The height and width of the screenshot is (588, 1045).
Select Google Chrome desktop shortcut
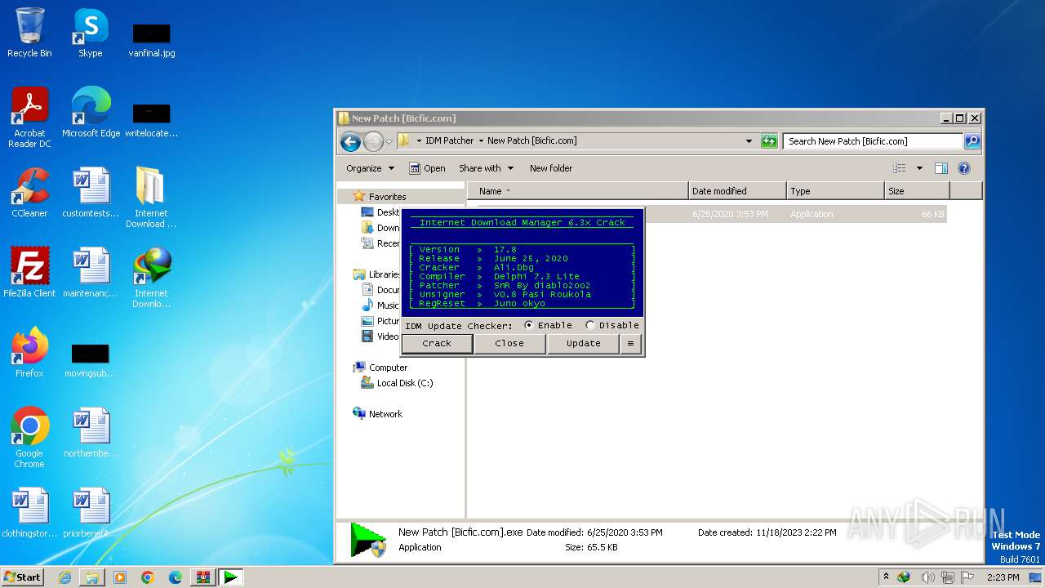pyautogui.click(x=29, y=439)
